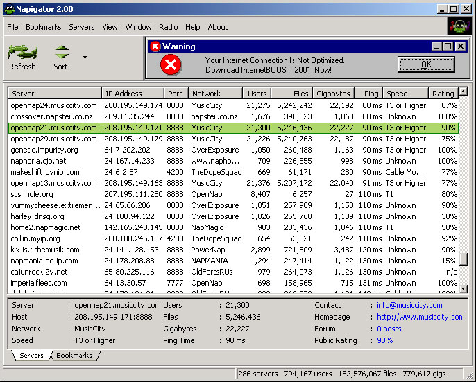This screenshot has height=382, width=476.
Task: Open the Servers menu
Action: pyautogui.click(x=82, y=27)
